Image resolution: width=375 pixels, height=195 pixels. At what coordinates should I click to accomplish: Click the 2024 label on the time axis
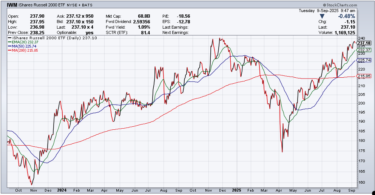(x=62, y=190)
